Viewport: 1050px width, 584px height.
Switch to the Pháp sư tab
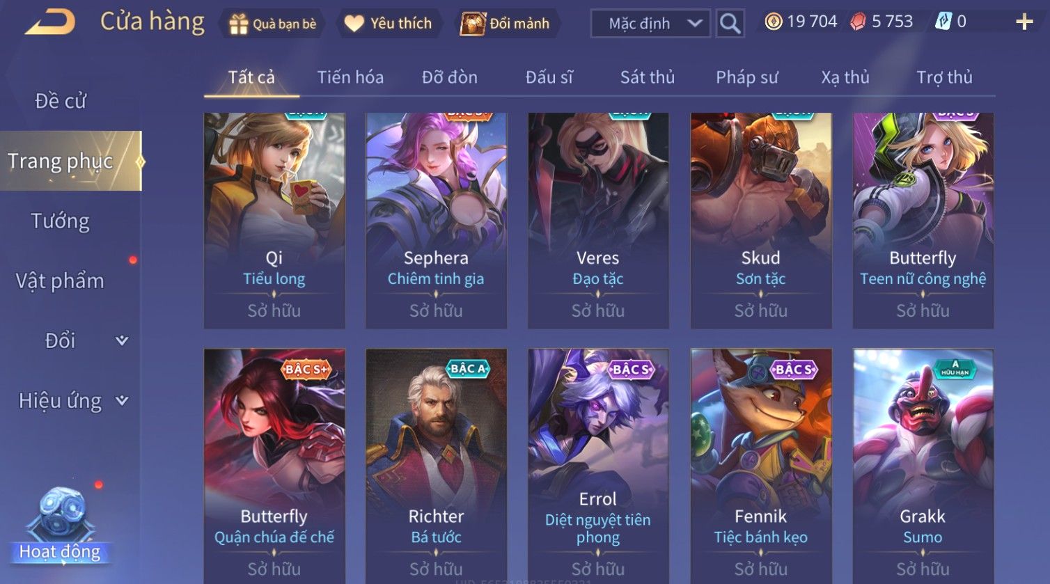[x=747, y=77]
